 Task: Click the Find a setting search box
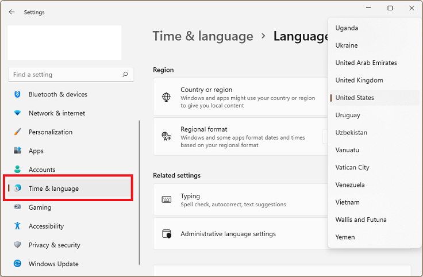coord(71,75)
